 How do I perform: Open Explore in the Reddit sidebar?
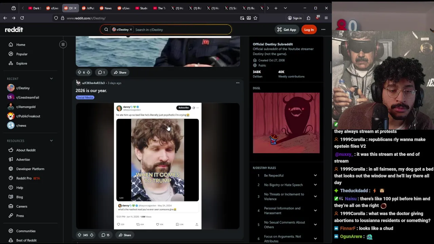(21, 63)
